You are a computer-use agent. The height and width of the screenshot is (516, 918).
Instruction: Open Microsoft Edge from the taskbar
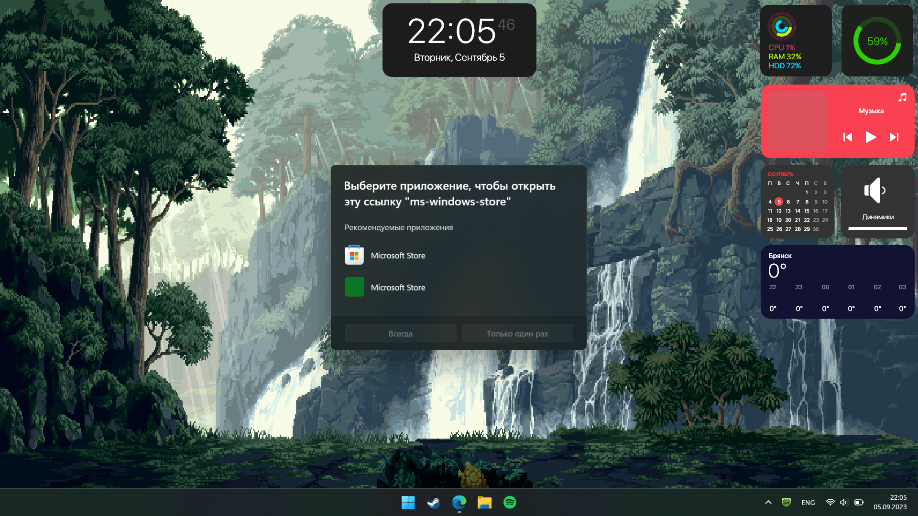(459, 502)
